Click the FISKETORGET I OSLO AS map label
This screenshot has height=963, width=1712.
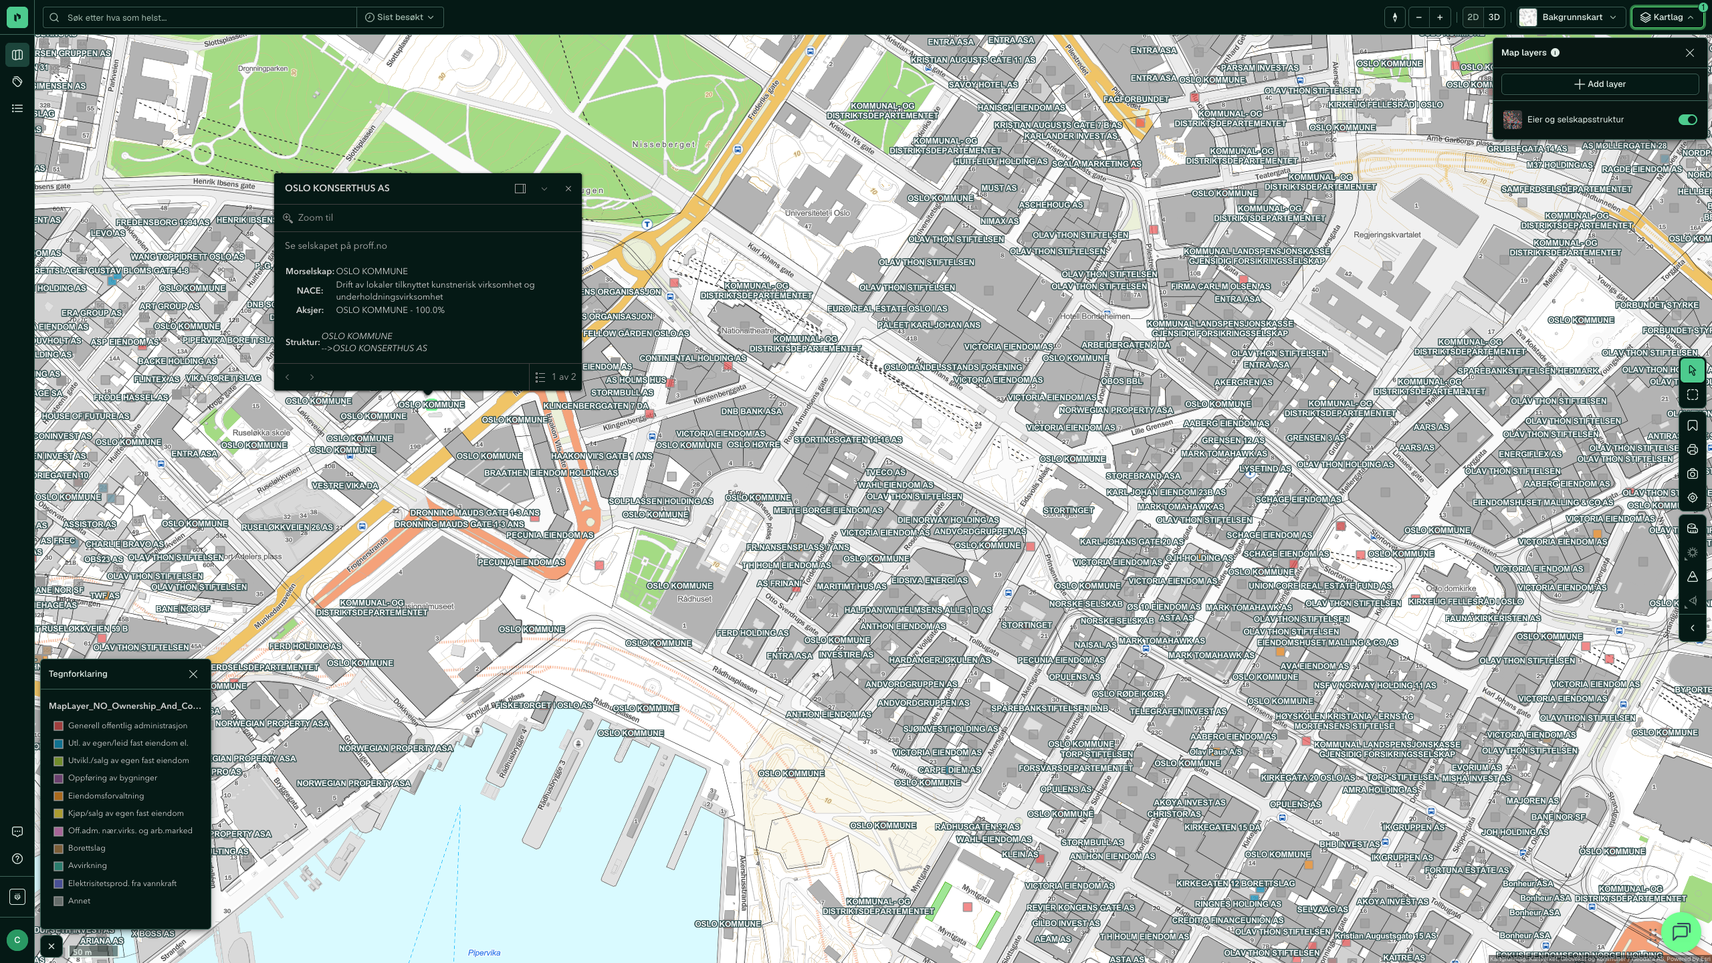tap(543, 706)
